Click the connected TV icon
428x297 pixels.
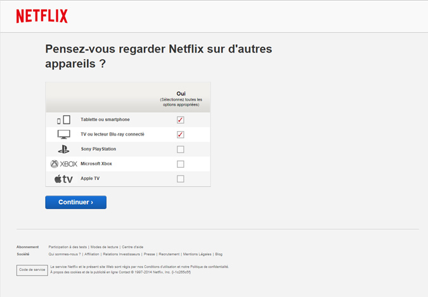point(63,134)
